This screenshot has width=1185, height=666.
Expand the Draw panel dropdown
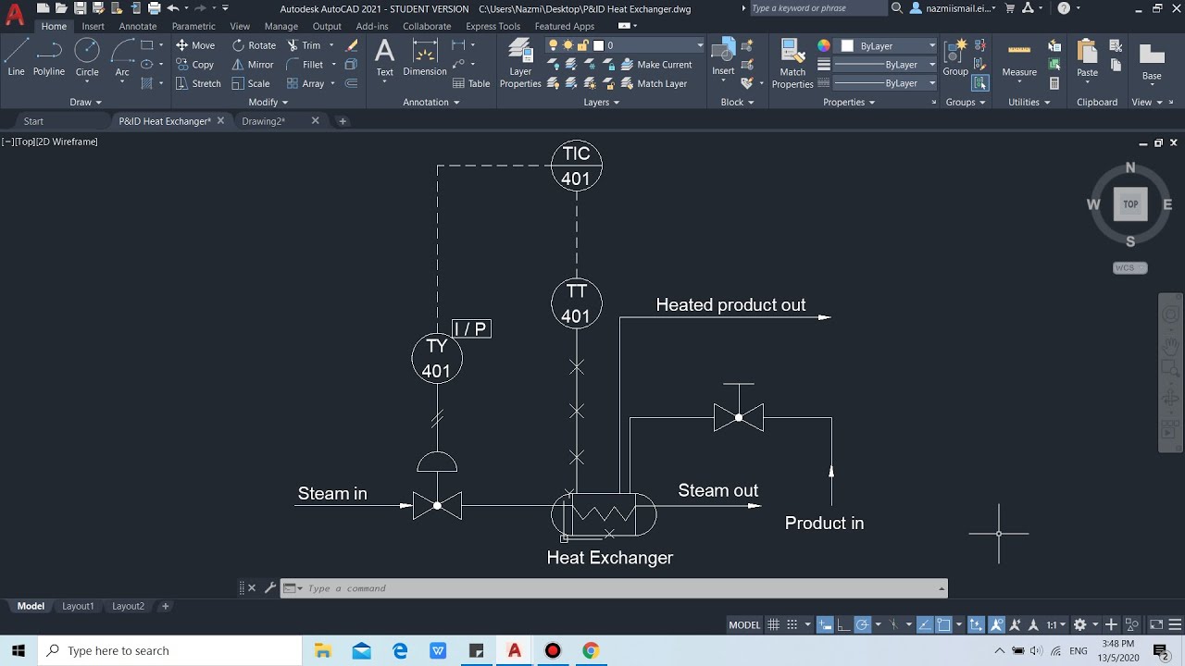pyautogui.click(x=85, y=102)
